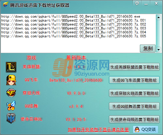Generate 英雄联盟 Thunder download address
The height and width of the screenshot is (135, 163).
[134, 67]
